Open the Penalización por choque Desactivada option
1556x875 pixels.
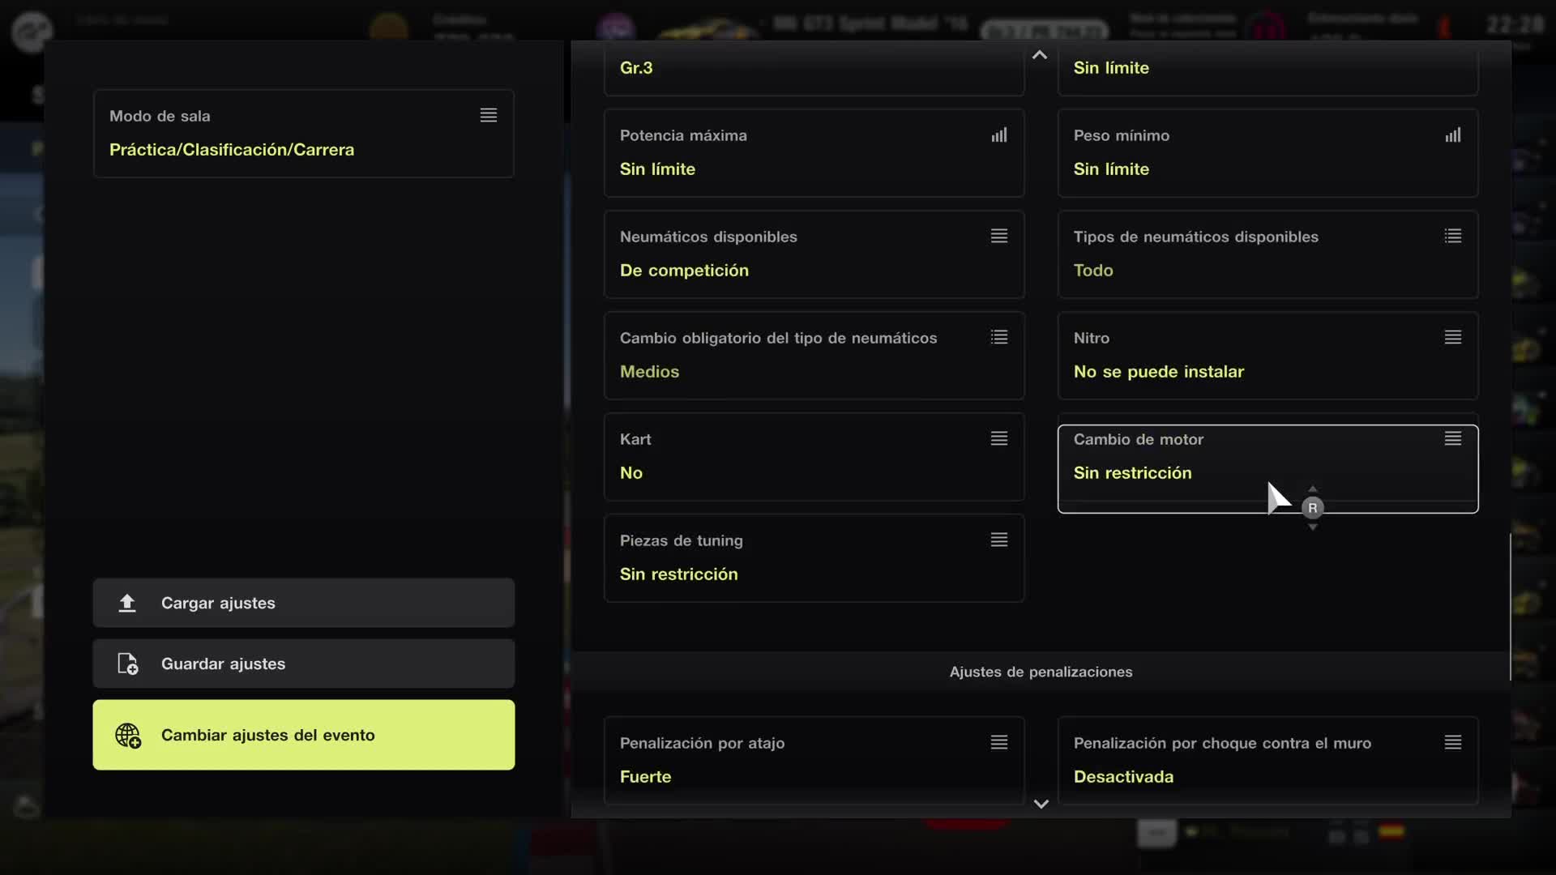point(1268,761)
